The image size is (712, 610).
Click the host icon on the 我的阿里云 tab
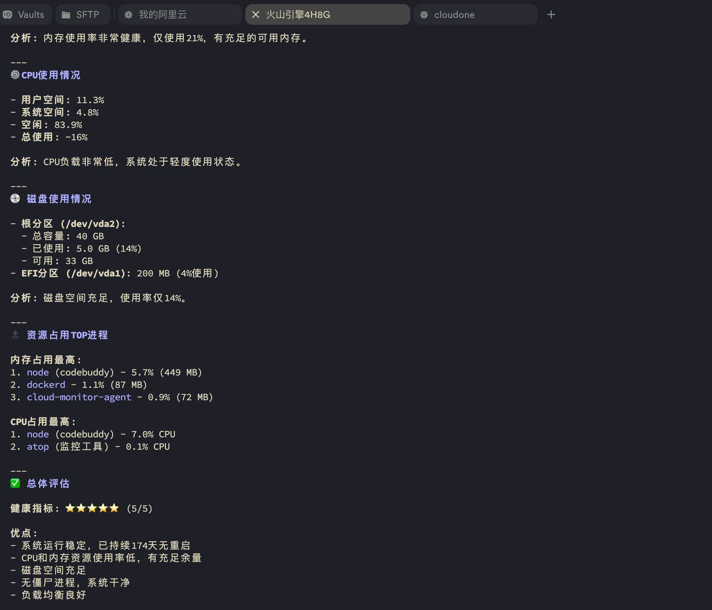point(128,14)
